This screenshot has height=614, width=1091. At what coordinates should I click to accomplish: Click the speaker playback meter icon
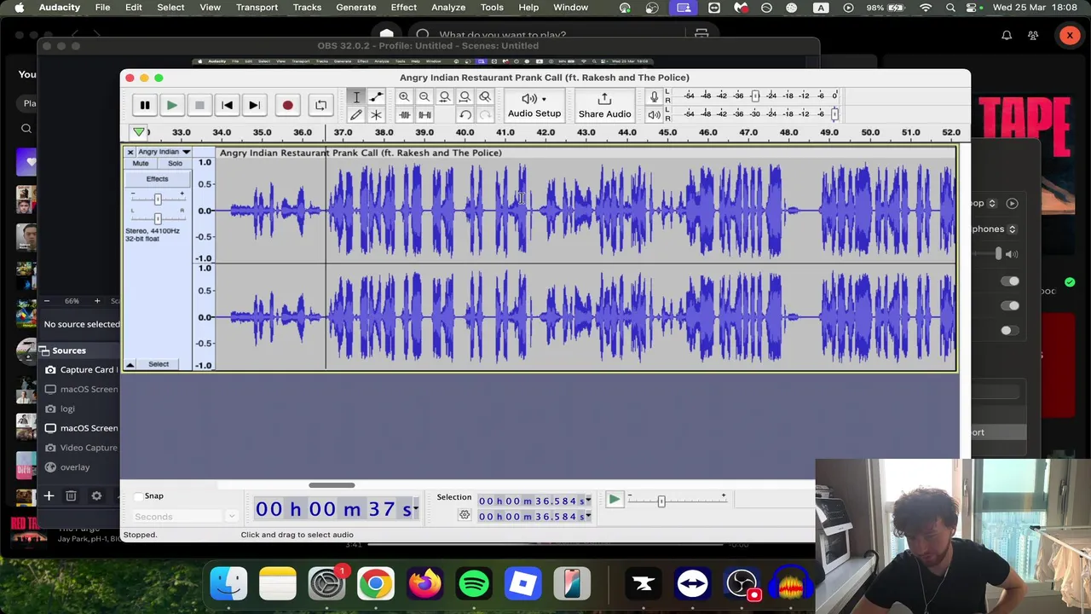pos(654,114)
